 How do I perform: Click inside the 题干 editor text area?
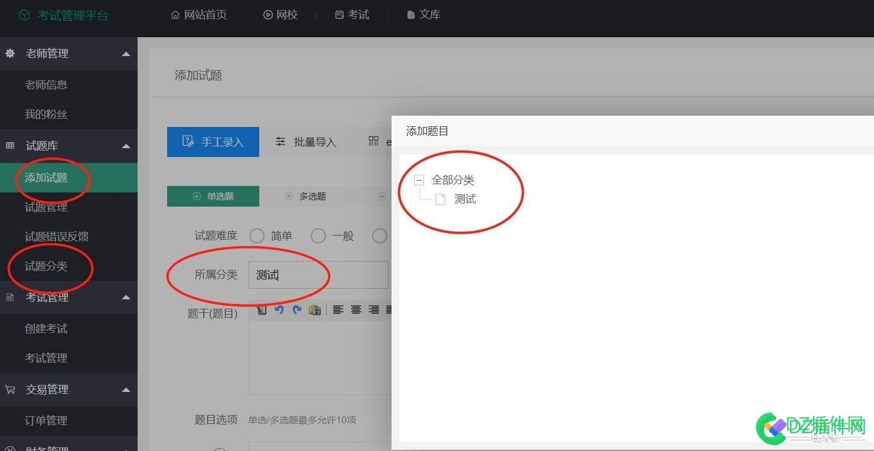point(320,357)
